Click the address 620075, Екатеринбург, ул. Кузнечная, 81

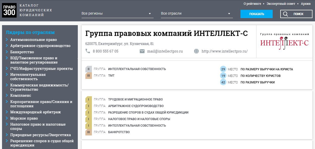click(x=120, y=44)
